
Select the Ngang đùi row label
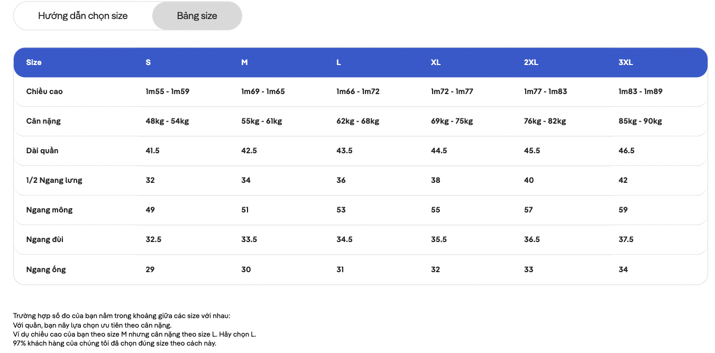45,239
